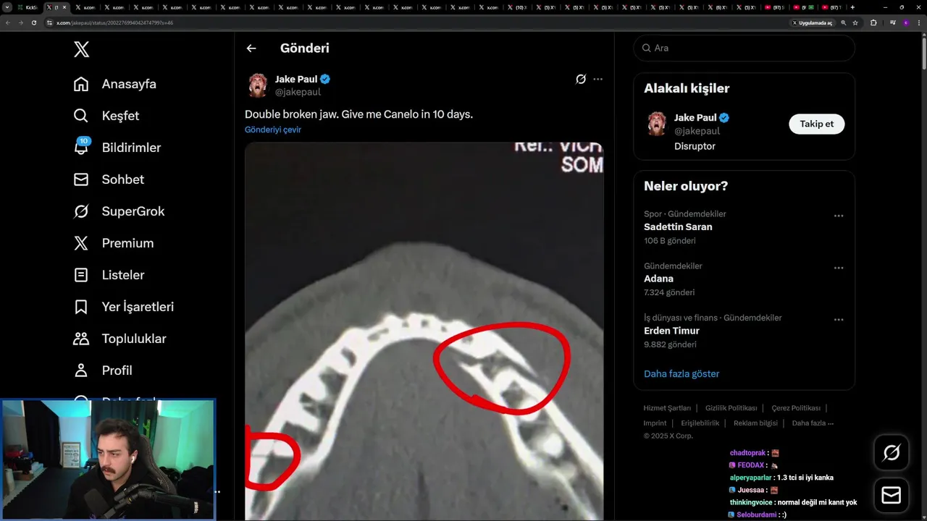Click Takip et to follow Jake Paul
This screenshot has width=927, height=521.
click(x=816, y=124)
